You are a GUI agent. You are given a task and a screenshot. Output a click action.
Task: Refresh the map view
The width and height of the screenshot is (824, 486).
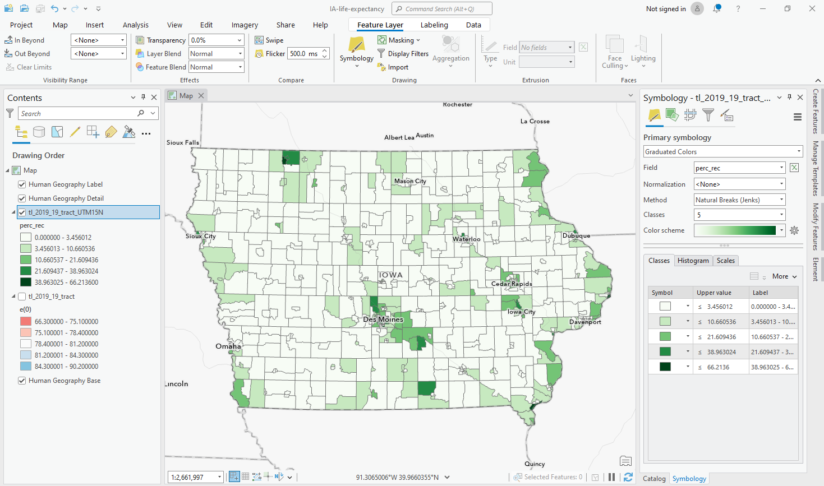click(x=628, y=477)
